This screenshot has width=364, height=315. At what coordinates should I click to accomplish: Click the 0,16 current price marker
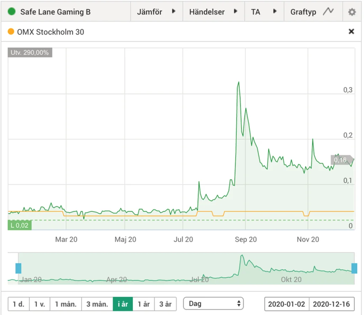(342, 160)
